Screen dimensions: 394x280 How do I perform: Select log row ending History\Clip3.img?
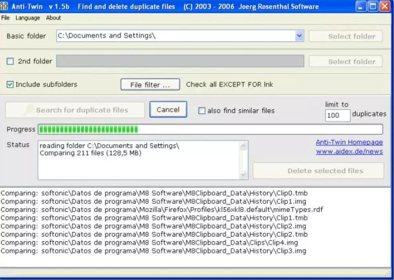153,251
